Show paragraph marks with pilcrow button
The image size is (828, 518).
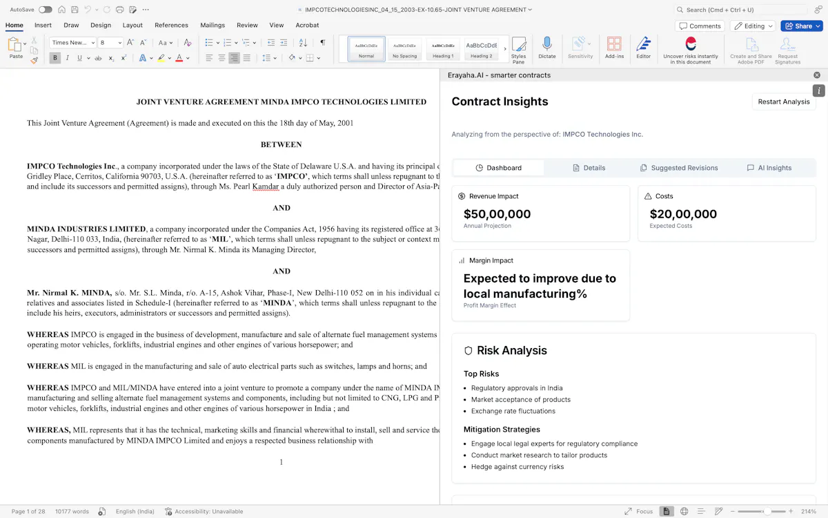[x=322, y=43]
